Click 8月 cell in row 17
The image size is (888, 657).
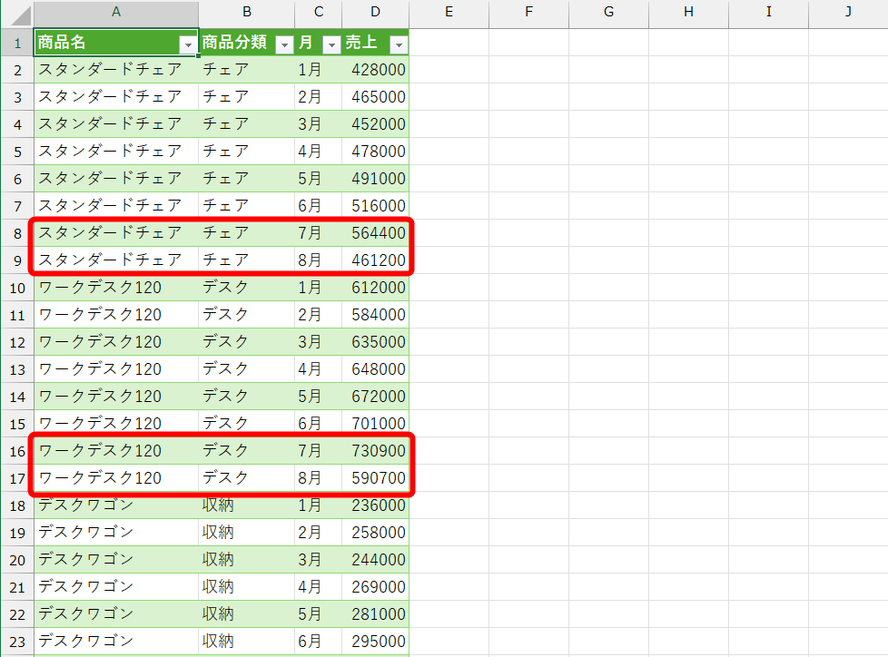click(x=319, y=478)
